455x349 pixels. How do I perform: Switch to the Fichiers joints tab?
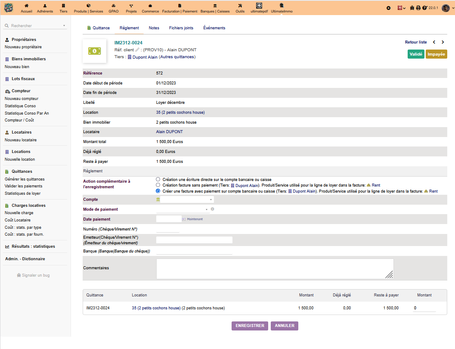[x=181, y=28]
